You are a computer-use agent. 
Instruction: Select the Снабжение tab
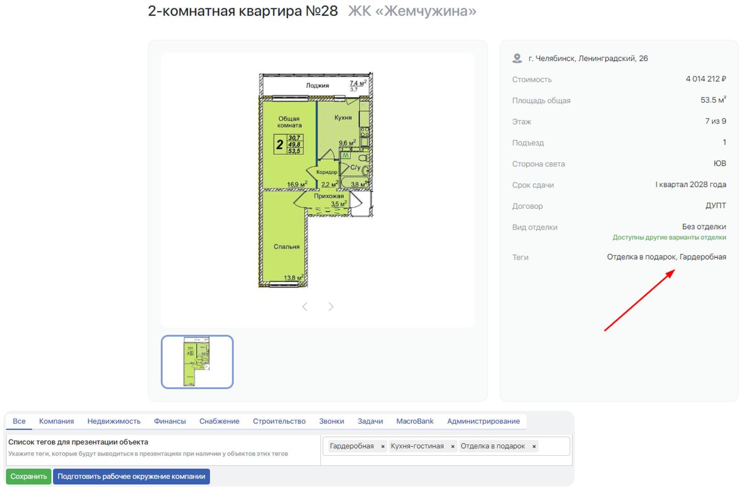(x=219, y=421)
